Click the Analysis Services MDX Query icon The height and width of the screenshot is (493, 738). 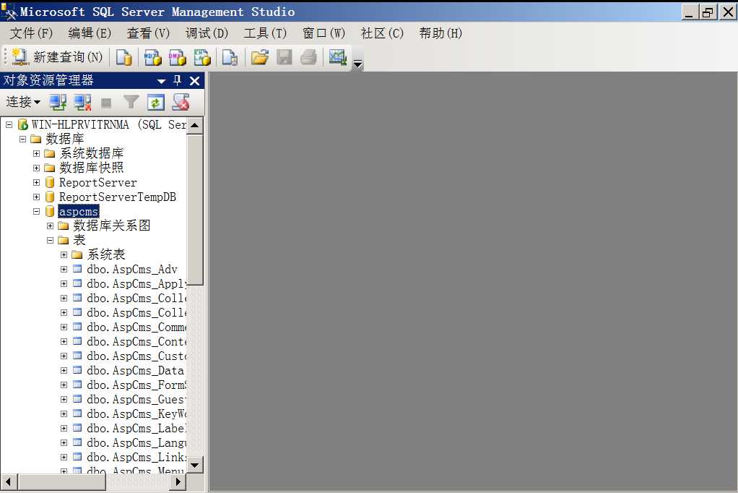(x=153, y=57)
